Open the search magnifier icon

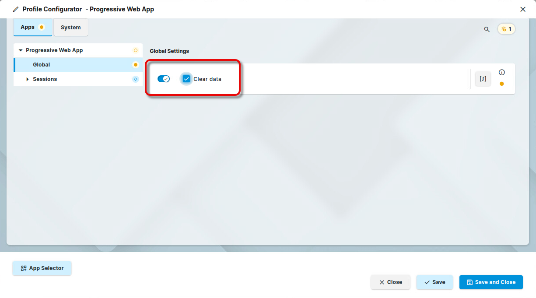pyautogui.click(x=487, y=29)
